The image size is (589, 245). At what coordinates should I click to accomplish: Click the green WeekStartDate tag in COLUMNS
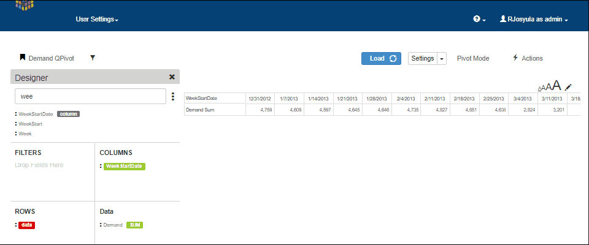point(125,166)
